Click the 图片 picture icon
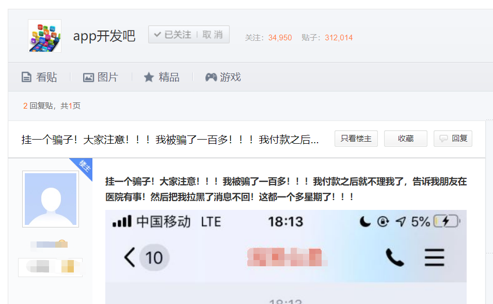493x304 pixels. (88, 78)
